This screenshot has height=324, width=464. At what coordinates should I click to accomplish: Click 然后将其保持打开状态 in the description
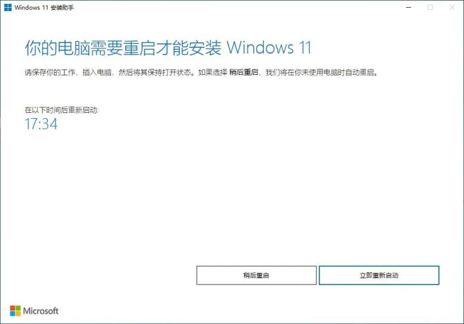tap(154, 72)
